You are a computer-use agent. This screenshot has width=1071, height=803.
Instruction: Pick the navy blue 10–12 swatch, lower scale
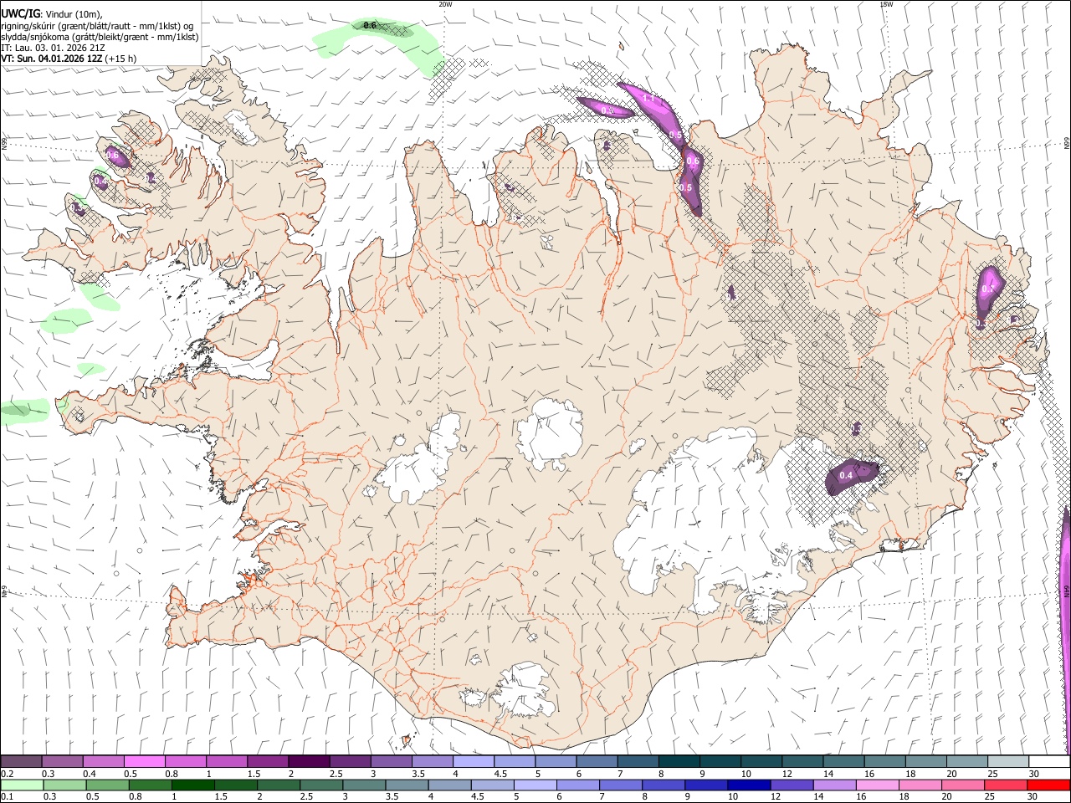(748, 785)
